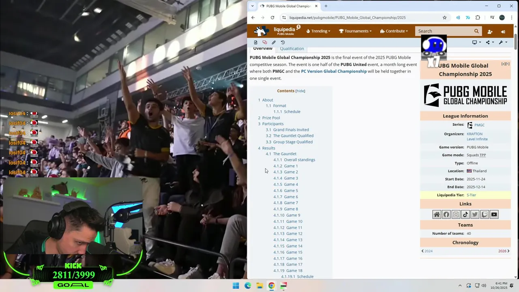Open the share dropdown
The width and height of the screenshot is (519, 292).
click(490, 42)
